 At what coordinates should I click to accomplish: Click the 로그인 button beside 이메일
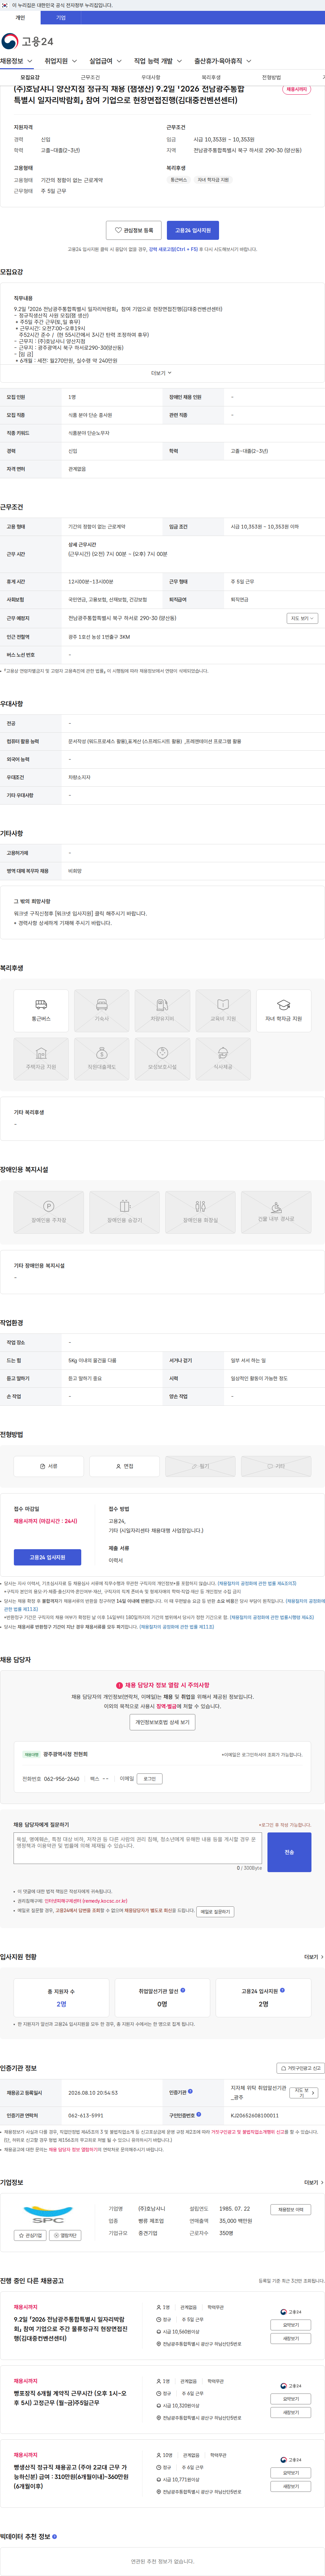[150, 1779]
